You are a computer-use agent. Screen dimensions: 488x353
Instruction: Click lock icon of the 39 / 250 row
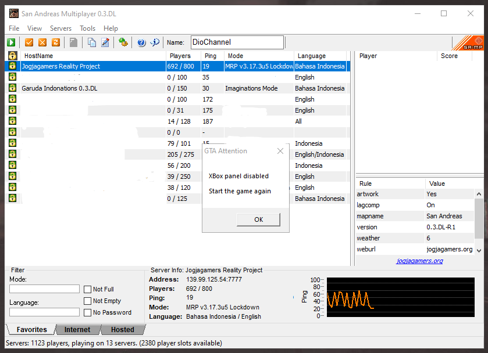[12, 176]
